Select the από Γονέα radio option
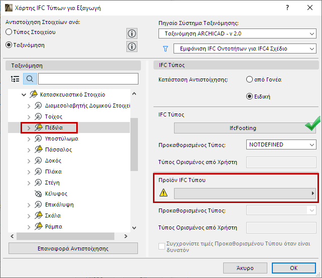This screenshot has width=322, height=278. click(249, 79)
